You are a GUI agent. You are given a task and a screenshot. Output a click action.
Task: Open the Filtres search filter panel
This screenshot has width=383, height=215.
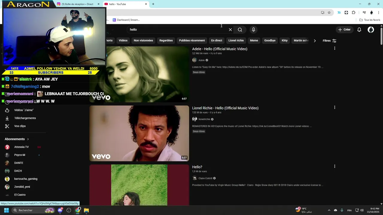coord(329,41)
